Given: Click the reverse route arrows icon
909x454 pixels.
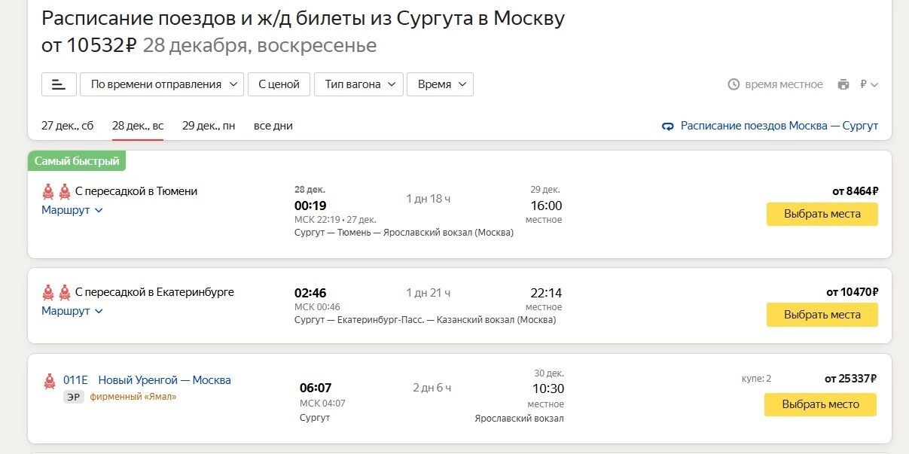Looking at the screenshot, I should 667,126.
